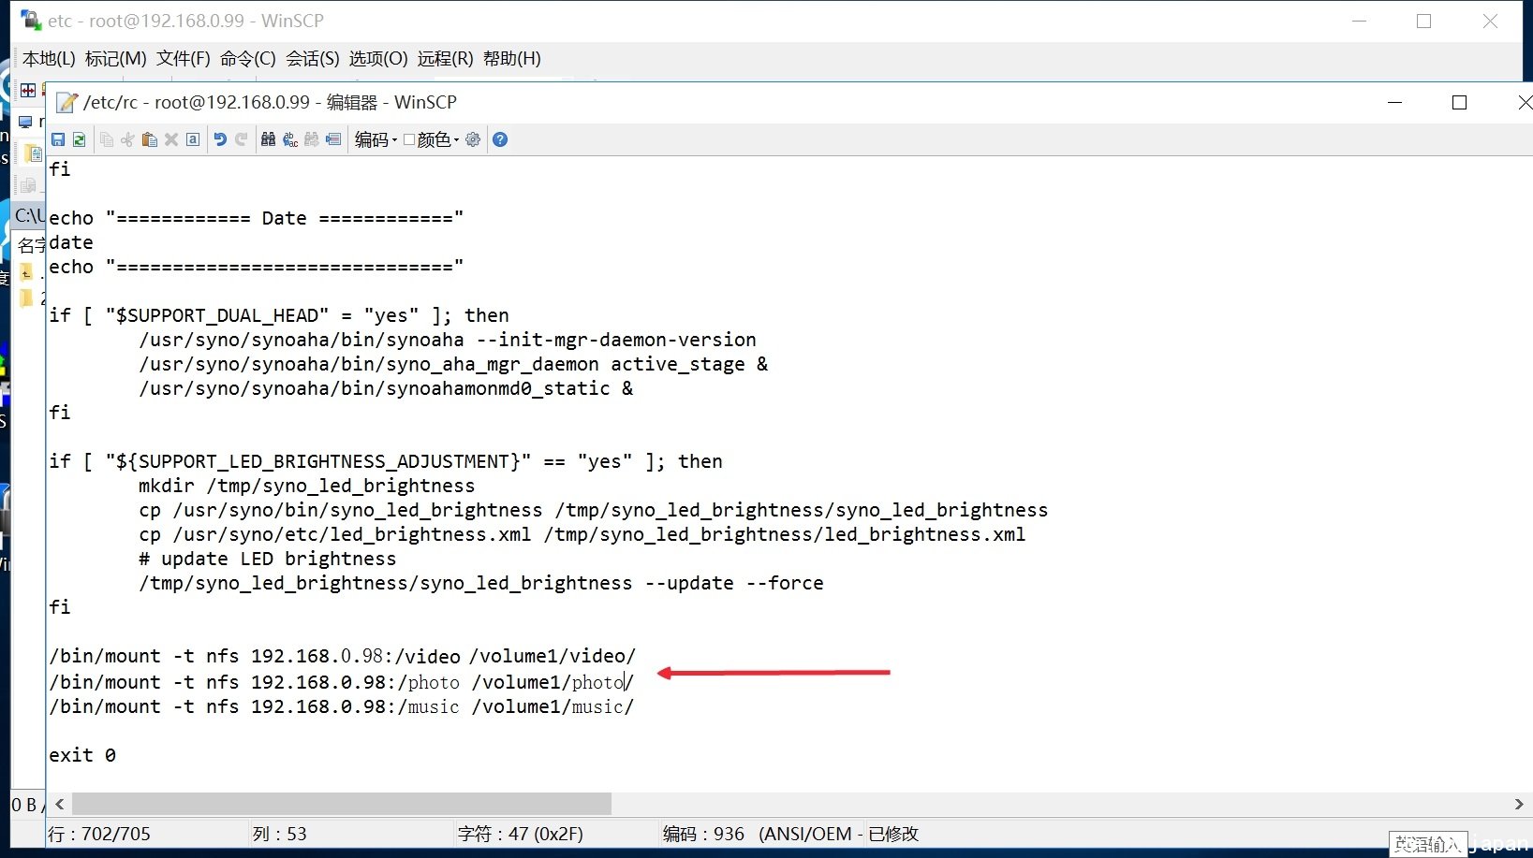Save the /etc/rc file
The image size is (1533, 858).
(58, 139)
